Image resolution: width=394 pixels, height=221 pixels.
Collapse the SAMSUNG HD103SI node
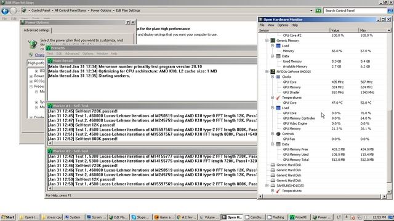pos(267,185)
